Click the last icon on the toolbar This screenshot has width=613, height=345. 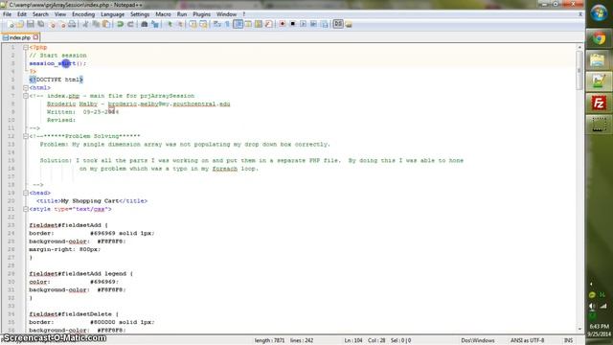click(349, 24)
